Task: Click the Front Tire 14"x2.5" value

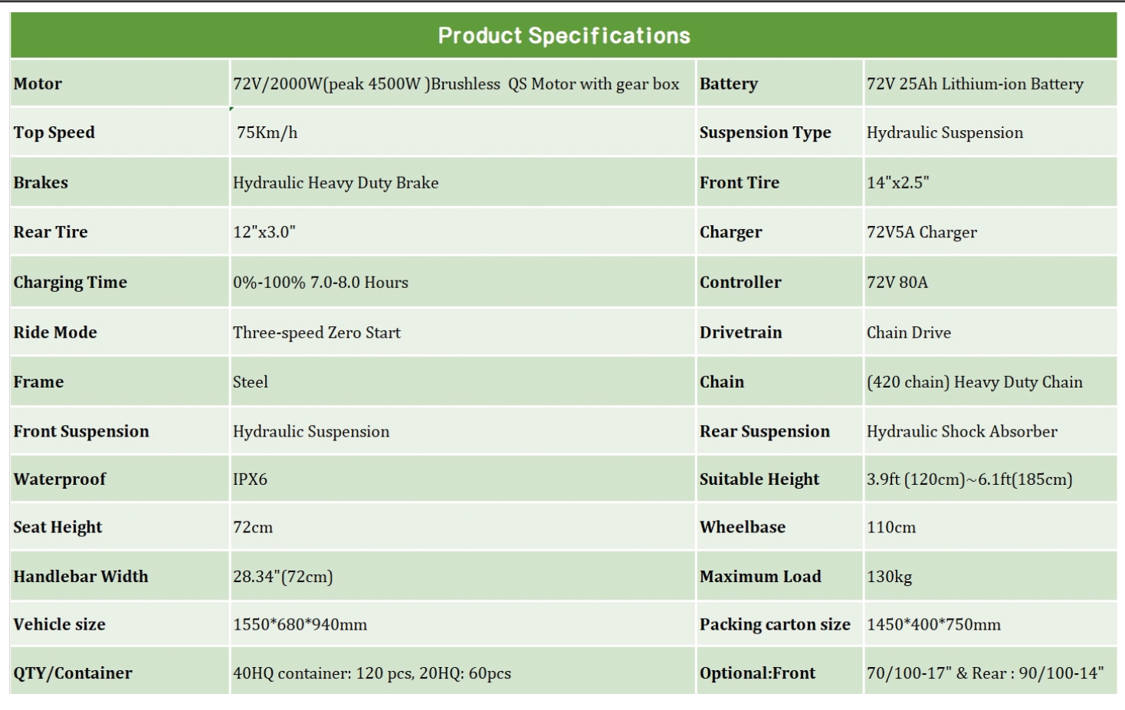Action: (x=897, y=182)
